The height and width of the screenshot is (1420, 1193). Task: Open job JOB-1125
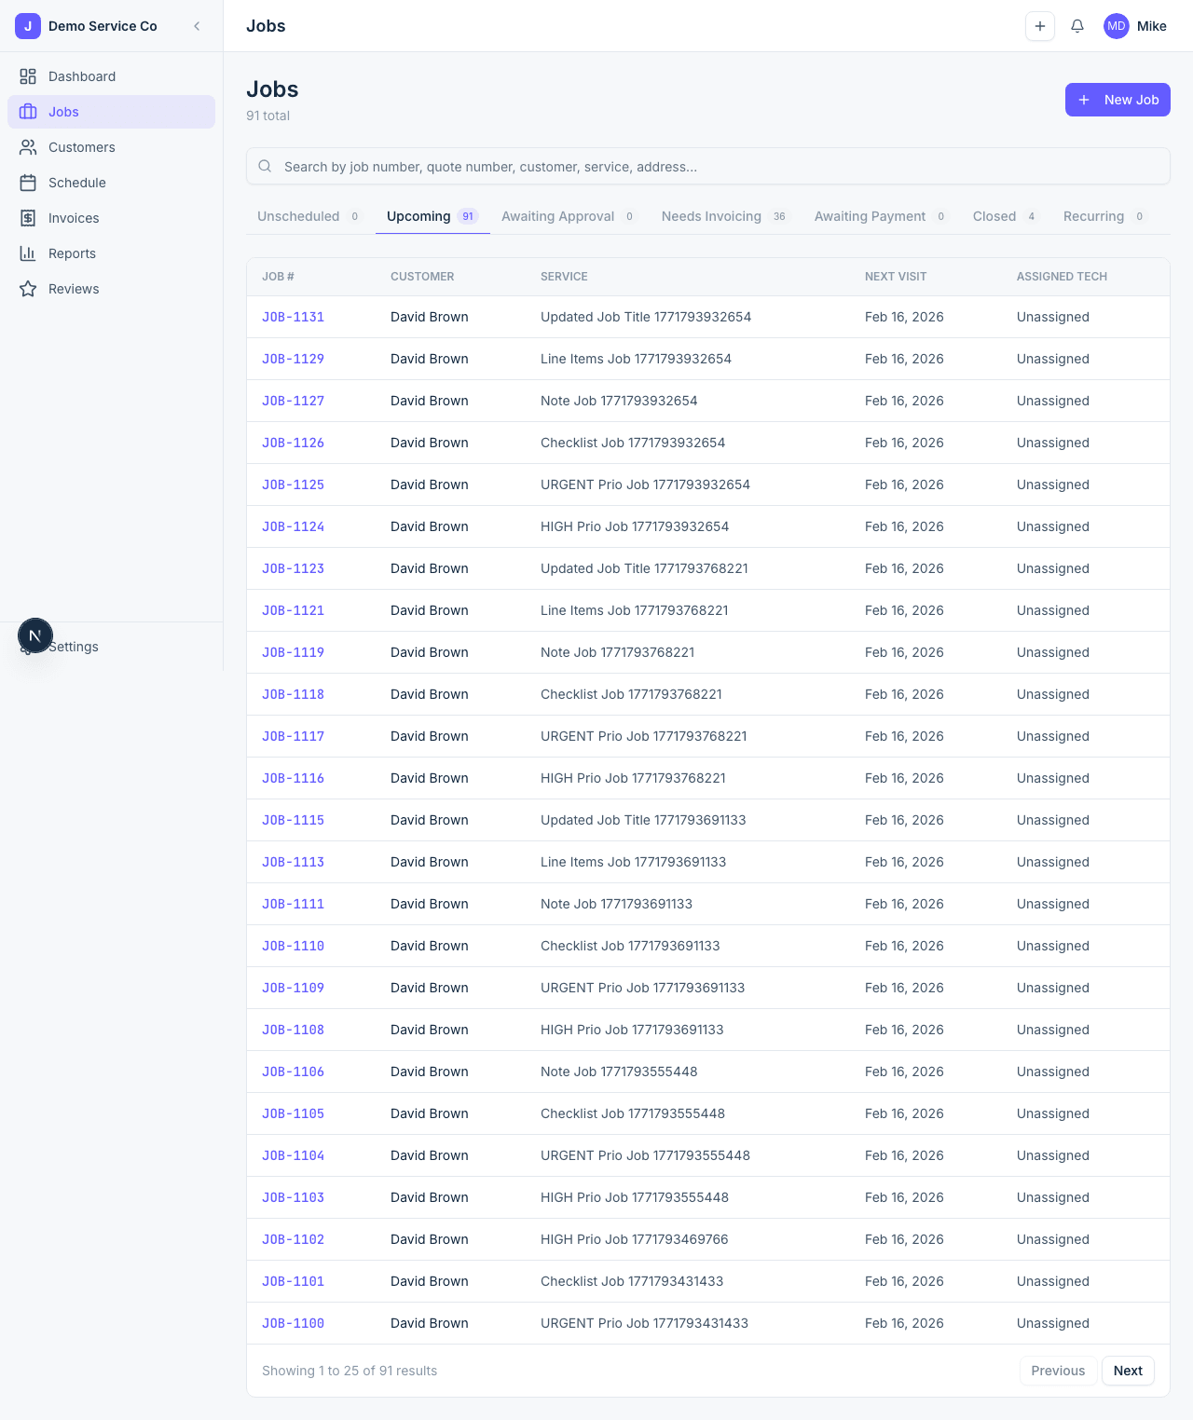tap(293, 485)
